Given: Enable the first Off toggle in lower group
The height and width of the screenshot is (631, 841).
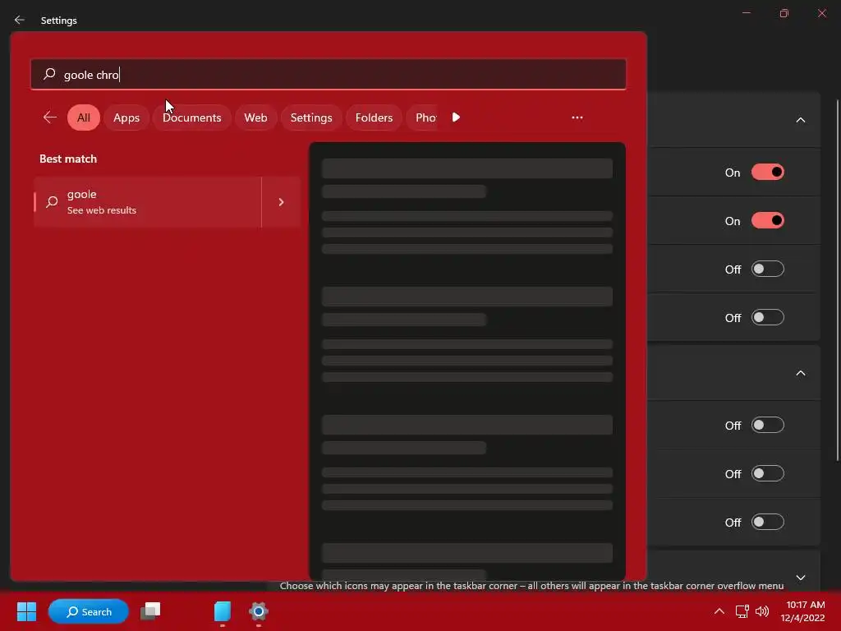Looking at the screenshot, I should 768,425.
